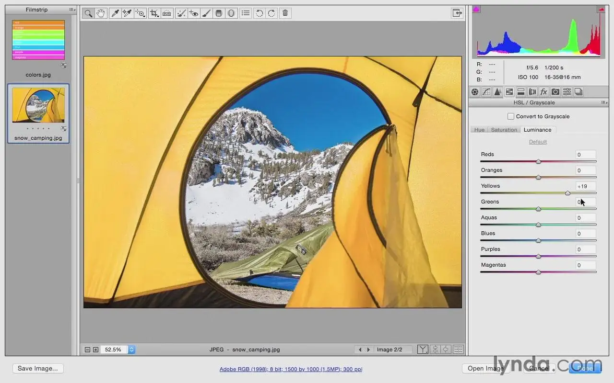This screenshot has width=614, height=383.
Task: Click the Cancel button
Action: tap(539, 368)
